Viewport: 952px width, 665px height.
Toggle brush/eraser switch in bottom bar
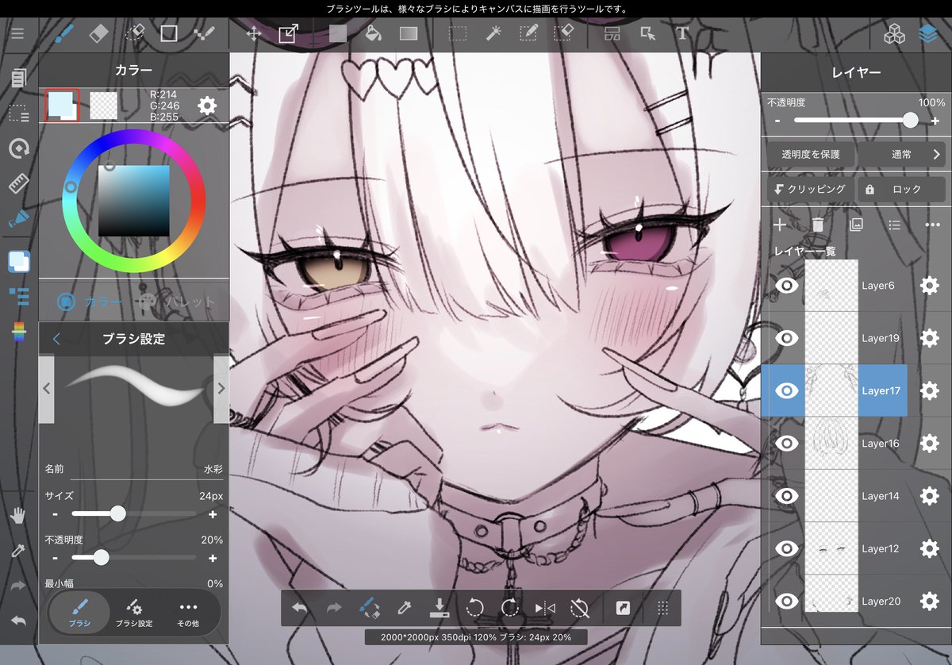[x=369, y=608]
